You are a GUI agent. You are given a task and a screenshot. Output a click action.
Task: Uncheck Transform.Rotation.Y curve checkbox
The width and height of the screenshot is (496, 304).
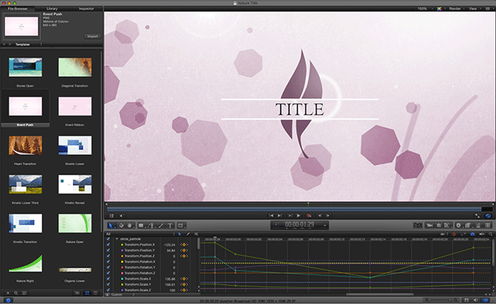(108, 268)
